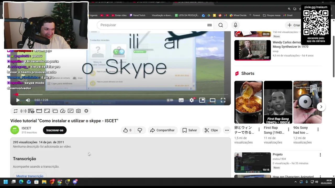Click Mostrar transcrição button
This screenshot has width=335, height=188.
[30, 176]
